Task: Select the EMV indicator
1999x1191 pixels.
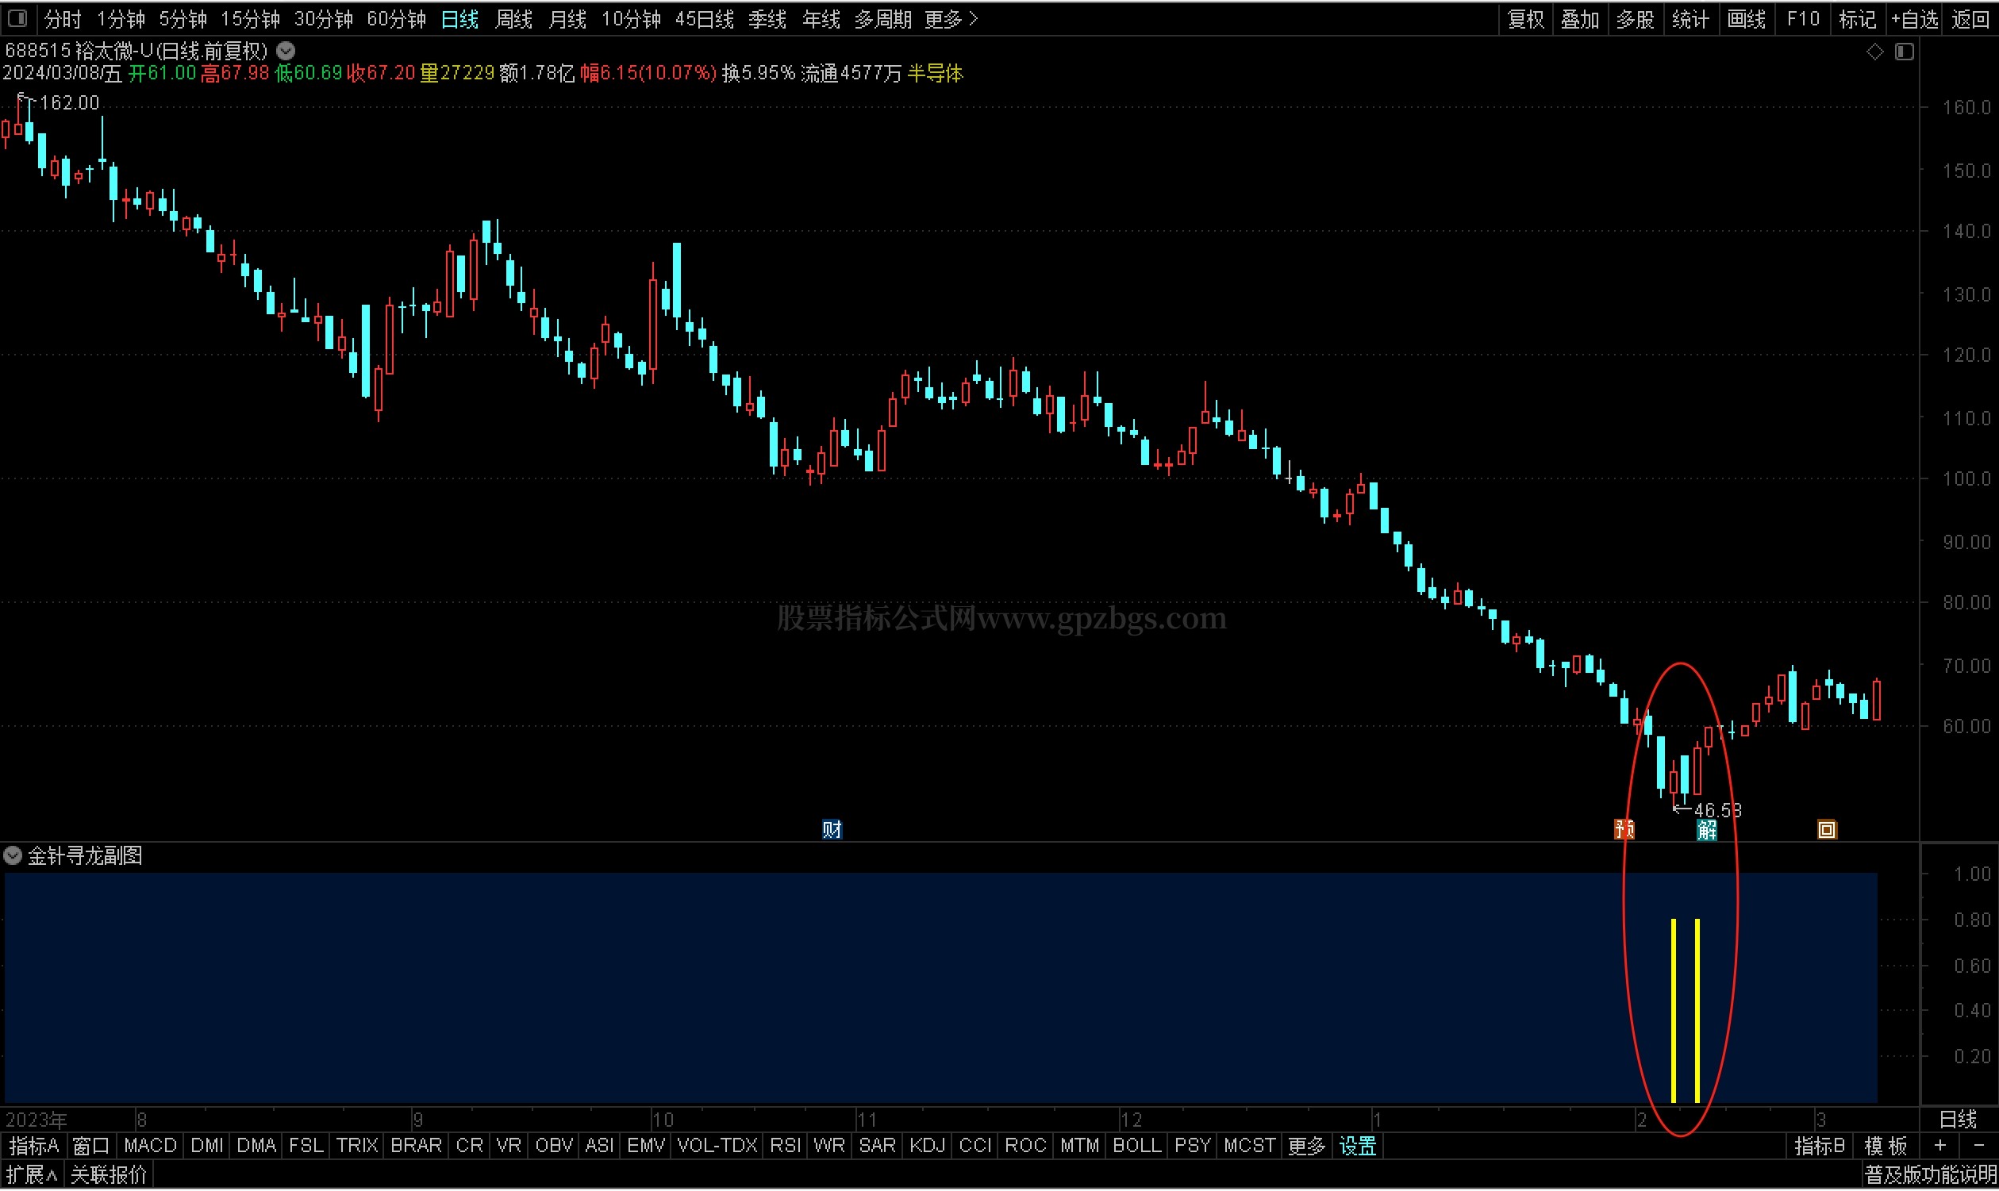Action: point(646,1146)
